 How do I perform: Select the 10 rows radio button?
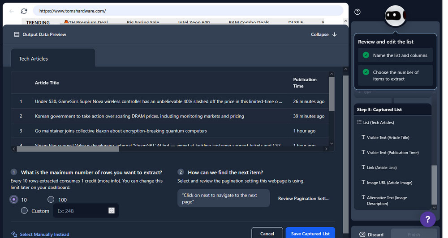[x=14, y=200]
